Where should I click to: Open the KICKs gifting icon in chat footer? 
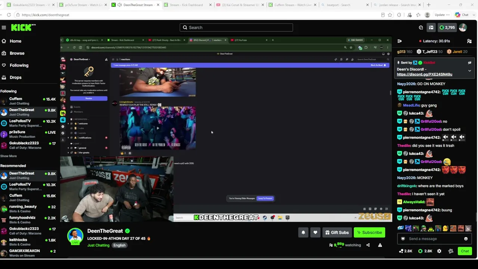(x=425, y=251)
